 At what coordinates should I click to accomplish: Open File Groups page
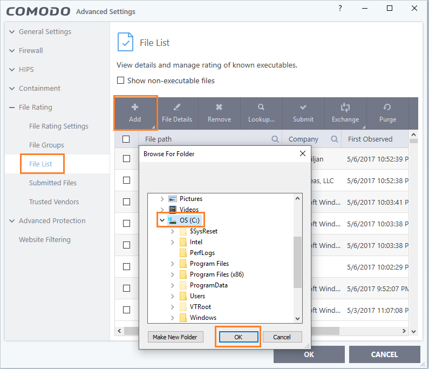coord(46,145)
